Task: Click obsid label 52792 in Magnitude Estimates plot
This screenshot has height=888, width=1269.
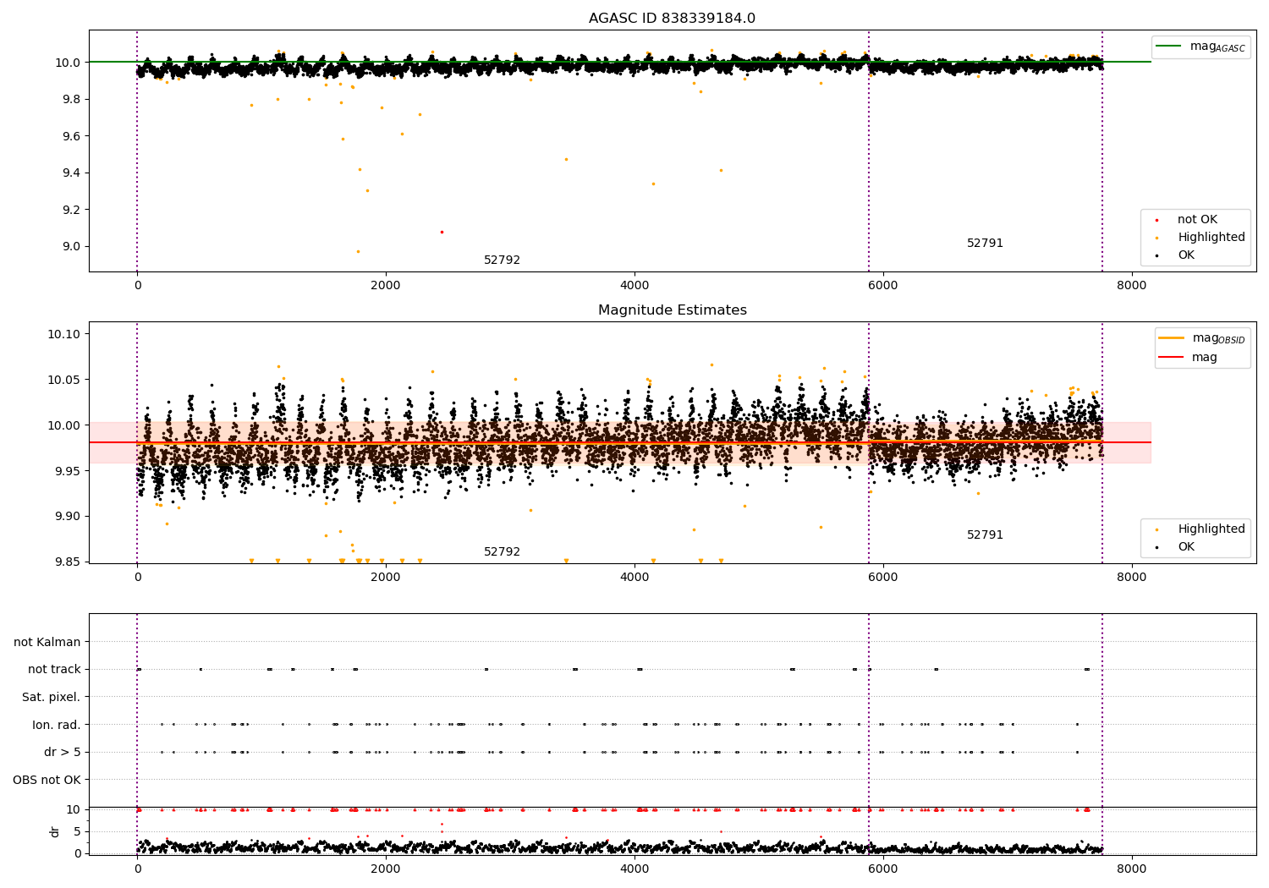Action: [502, 552]
